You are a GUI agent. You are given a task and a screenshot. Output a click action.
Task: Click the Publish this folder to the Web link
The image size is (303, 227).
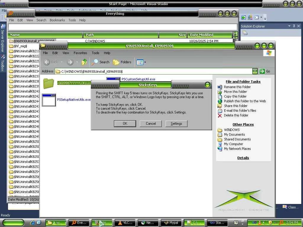[245, 101]
